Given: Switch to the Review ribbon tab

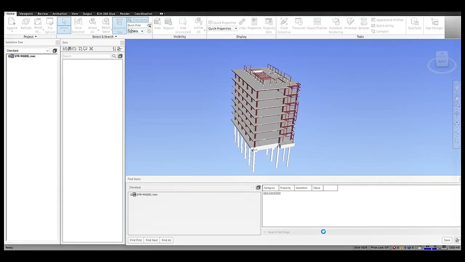Looking at the screenshot, I should click(43, 14).
